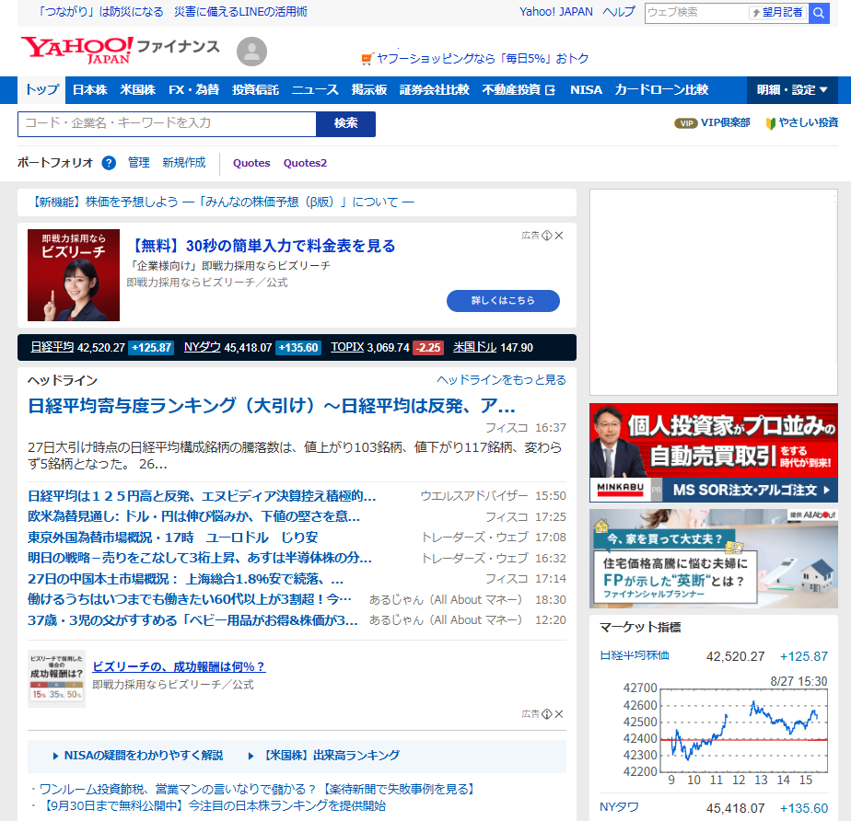Open portfolio 管理 link
This screenshot has width=851, height=821.
click(138, 163)
